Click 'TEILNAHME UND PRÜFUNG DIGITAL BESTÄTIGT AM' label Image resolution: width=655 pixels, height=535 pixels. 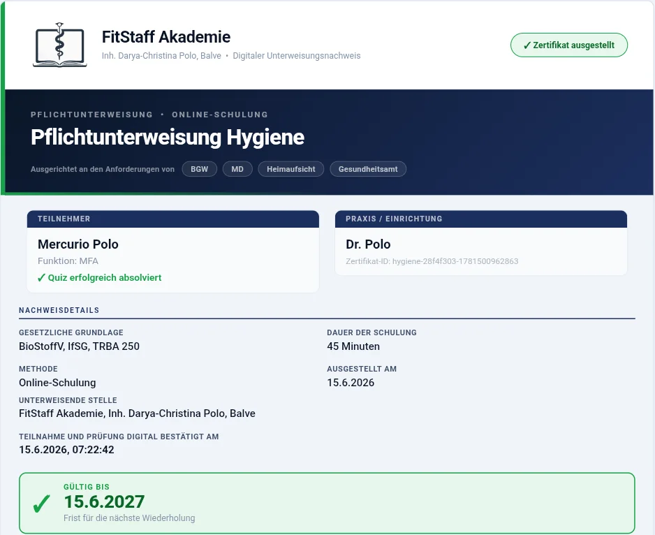click(x=119, y=437)
